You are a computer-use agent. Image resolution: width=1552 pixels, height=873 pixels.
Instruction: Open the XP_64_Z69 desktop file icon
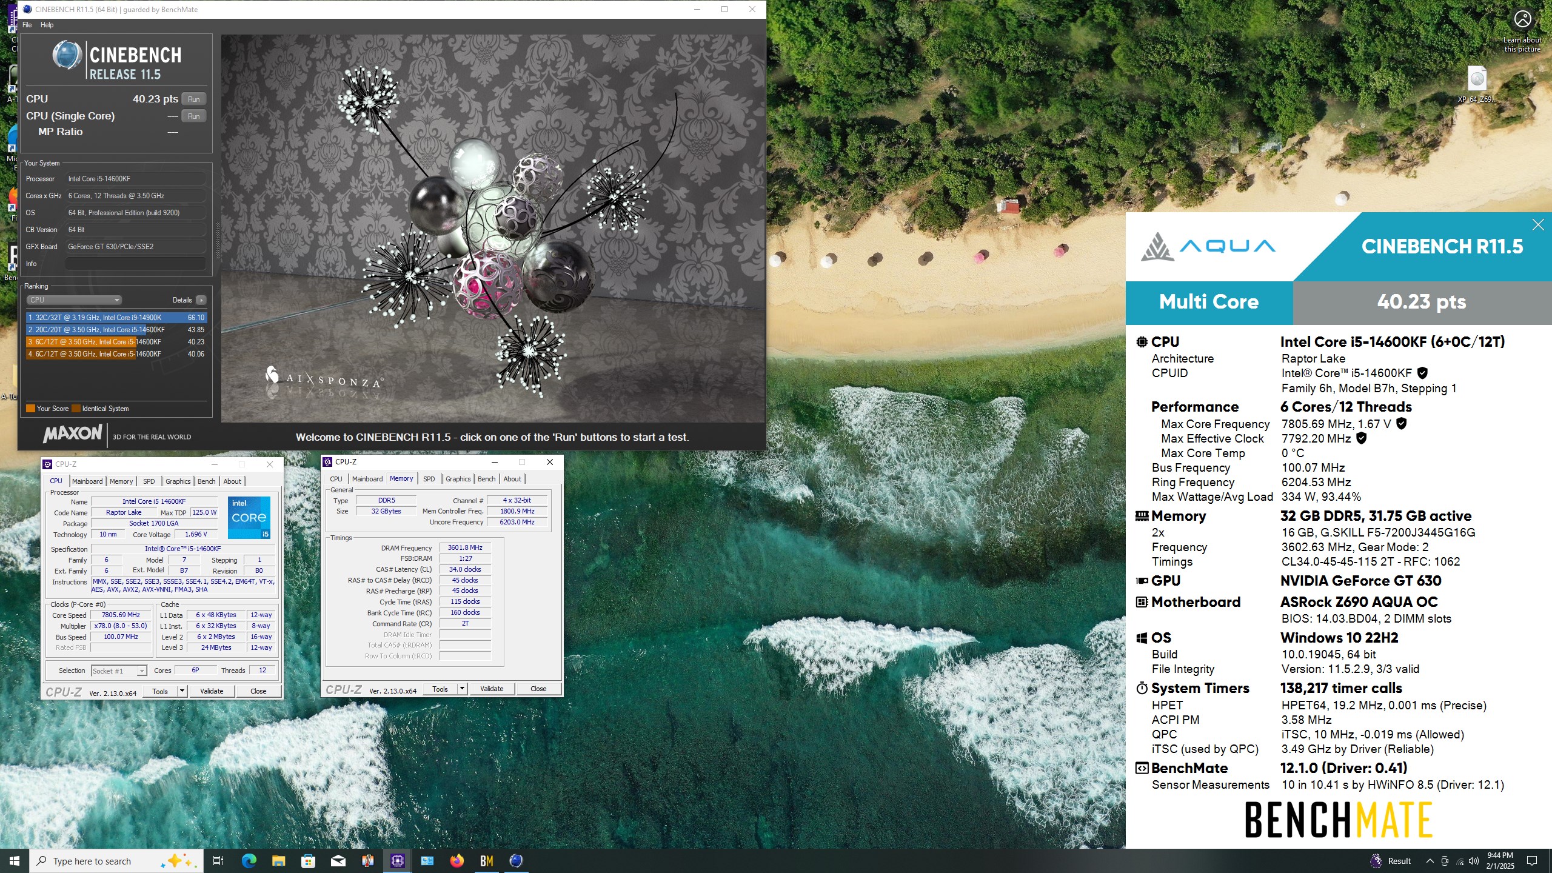[x=1477, y=85]
